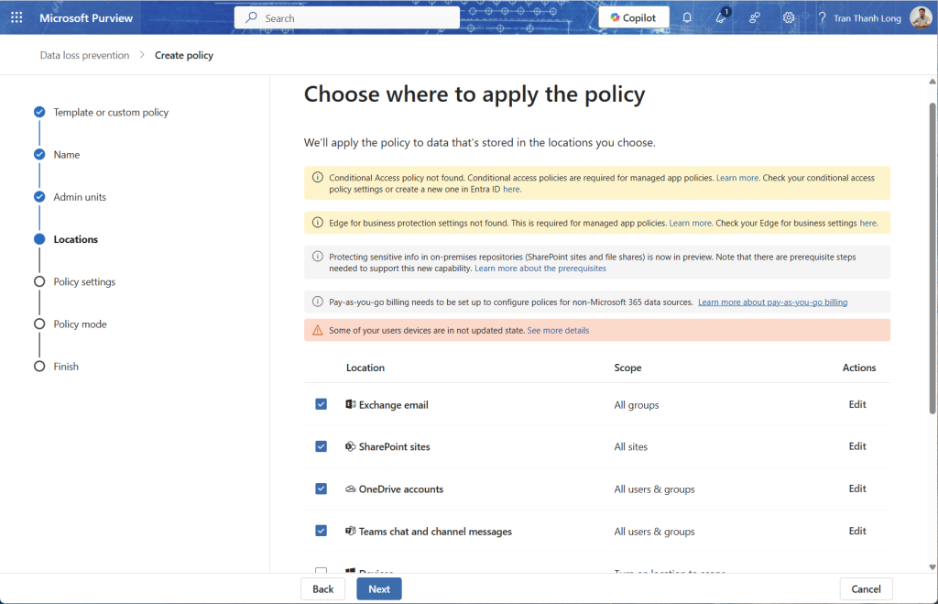Click the user profile avatar
Image resolution: width=938 pixels, height=604 pixels.
(x=920, y=17)
